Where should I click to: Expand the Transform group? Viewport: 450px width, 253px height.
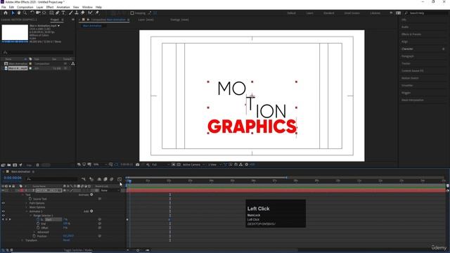point(22,240)
